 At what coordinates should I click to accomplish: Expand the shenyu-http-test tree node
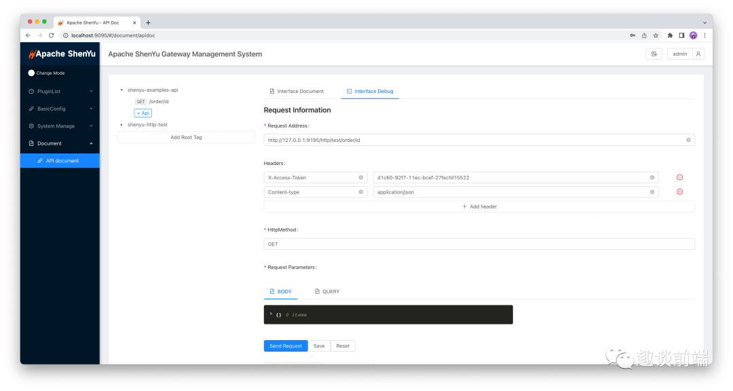tap(121, 125)
